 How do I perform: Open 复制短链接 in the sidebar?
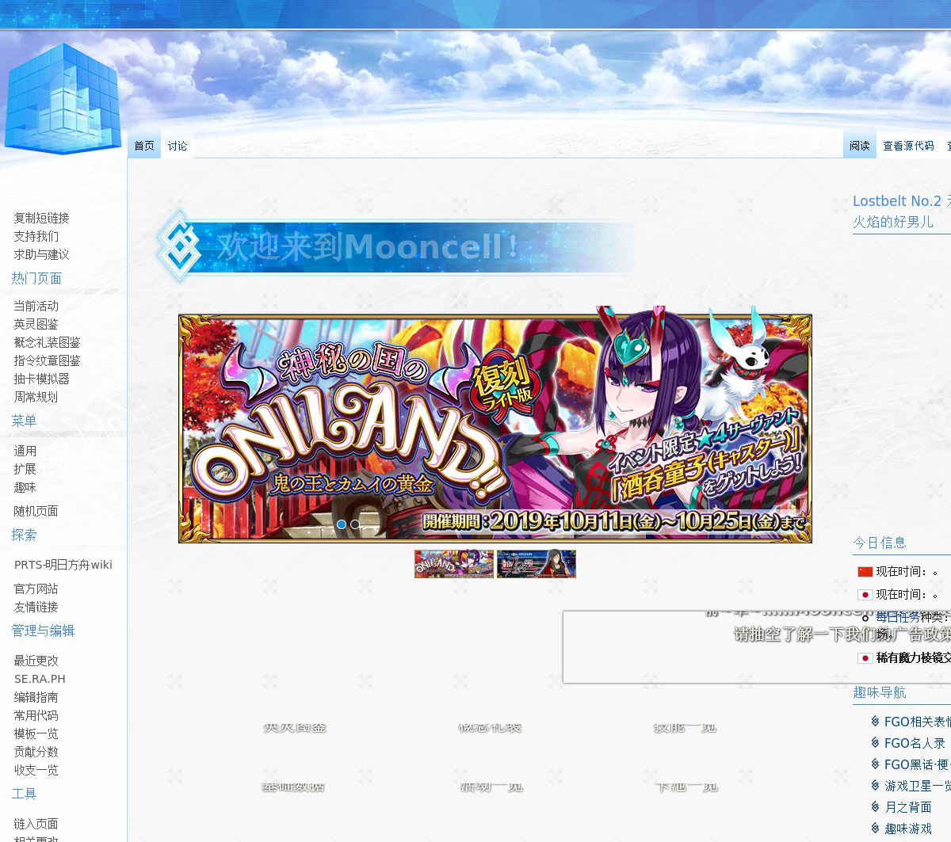41,218
